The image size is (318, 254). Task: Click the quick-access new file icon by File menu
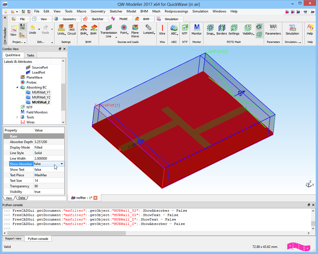(6, 12)
